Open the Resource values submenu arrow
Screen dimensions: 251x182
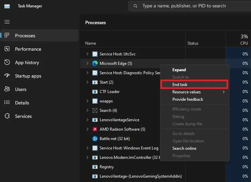(223, 92)
